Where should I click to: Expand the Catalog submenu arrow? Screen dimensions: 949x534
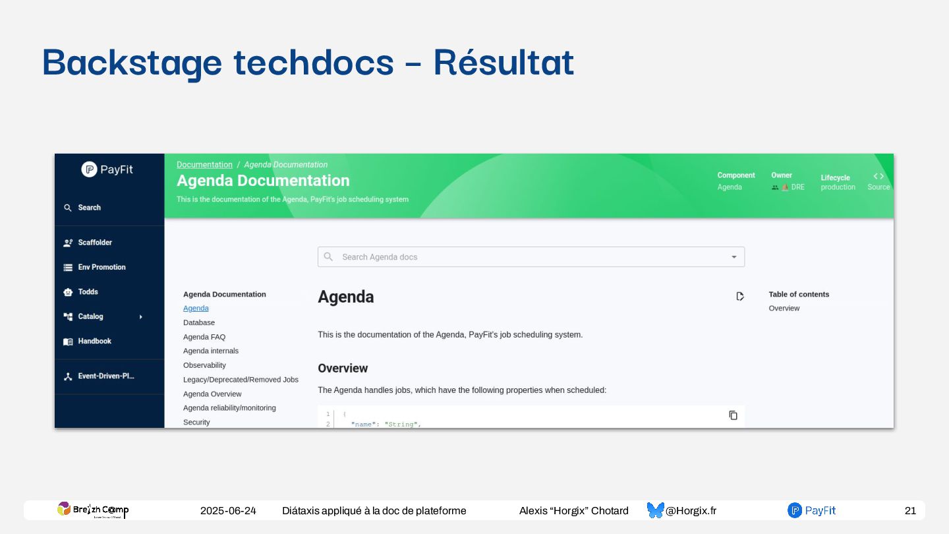point(140,317)
